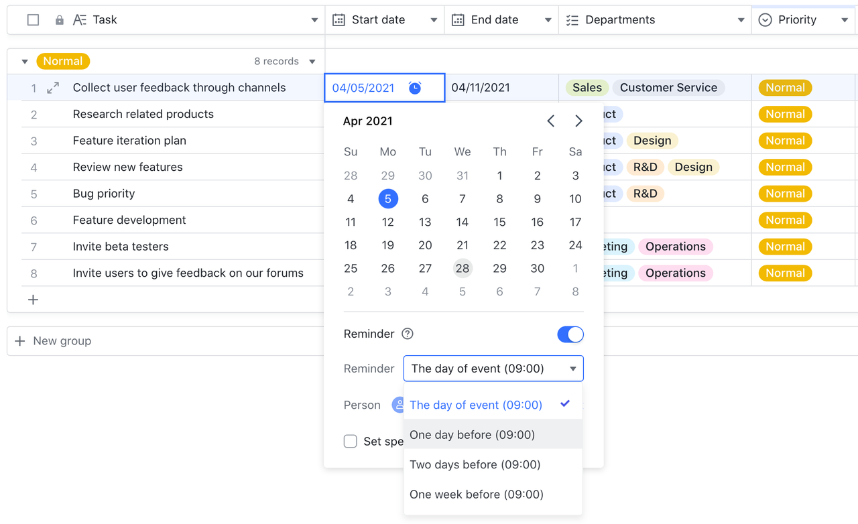
Task: Click the Reminder help question mark icon
Action: [x=407, y=334]
